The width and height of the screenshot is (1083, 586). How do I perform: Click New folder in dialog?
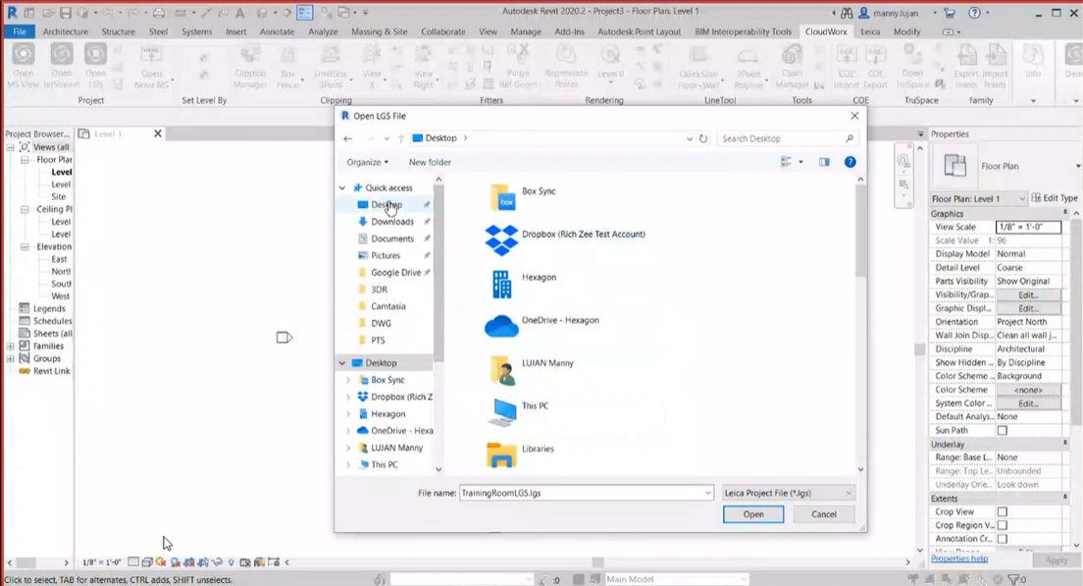tap(430, 162)
